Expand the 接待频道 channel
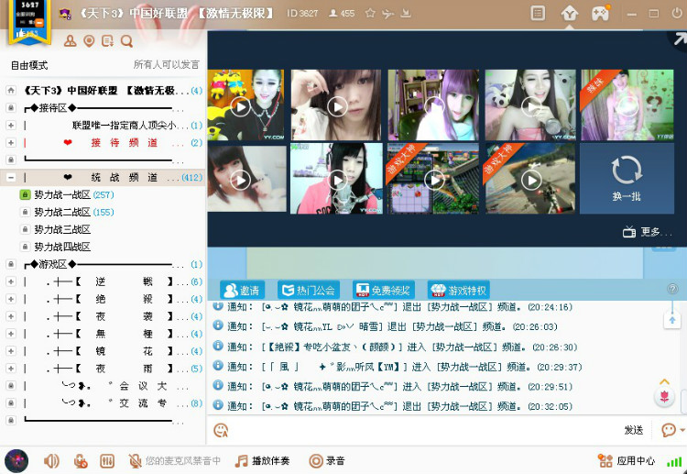This screenshot has width=687, height=474. [11, 142]
